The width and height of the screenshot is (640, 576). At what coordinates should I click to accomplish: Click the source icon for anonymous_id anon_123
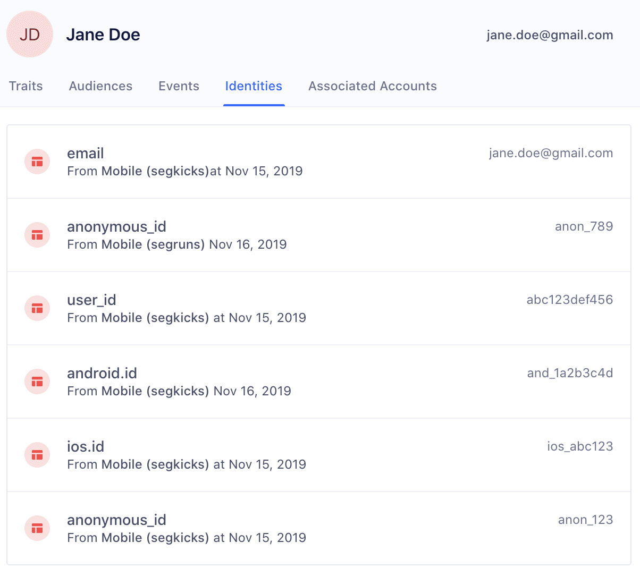pyautogui.click(x=37, y=528)
